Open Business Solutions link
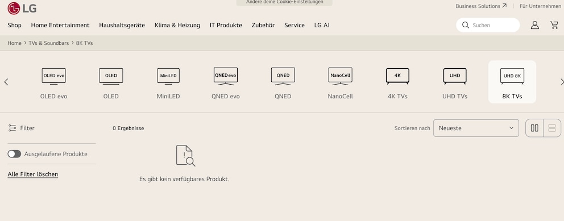This screenshot has height=221, width=564. coord(481,6)
